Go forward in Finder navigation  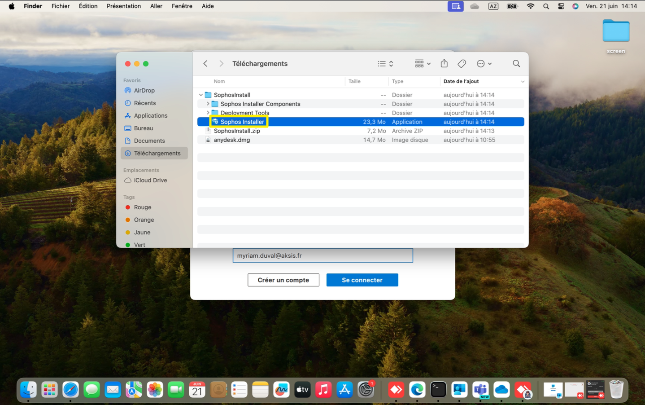coord(221,64)
